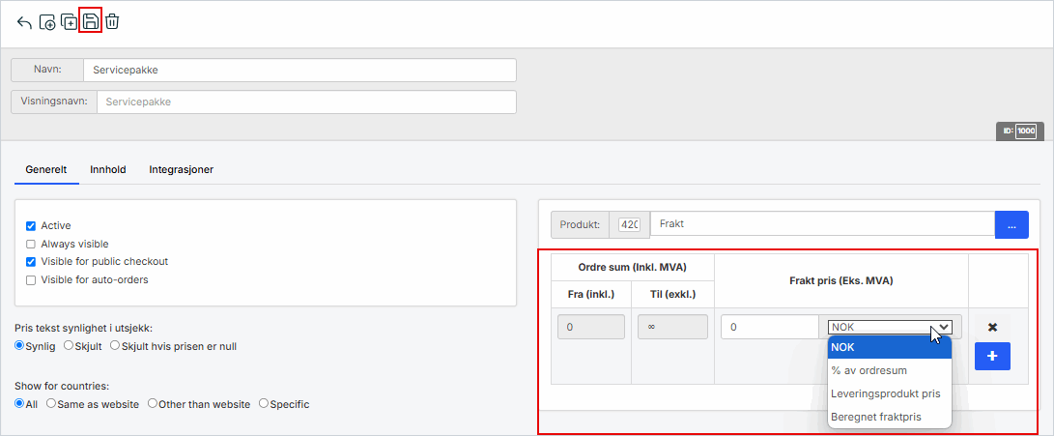This screenshot has height=436, width=1054.
Task: Choose Specific countries radio button
Action: point(264,404)
